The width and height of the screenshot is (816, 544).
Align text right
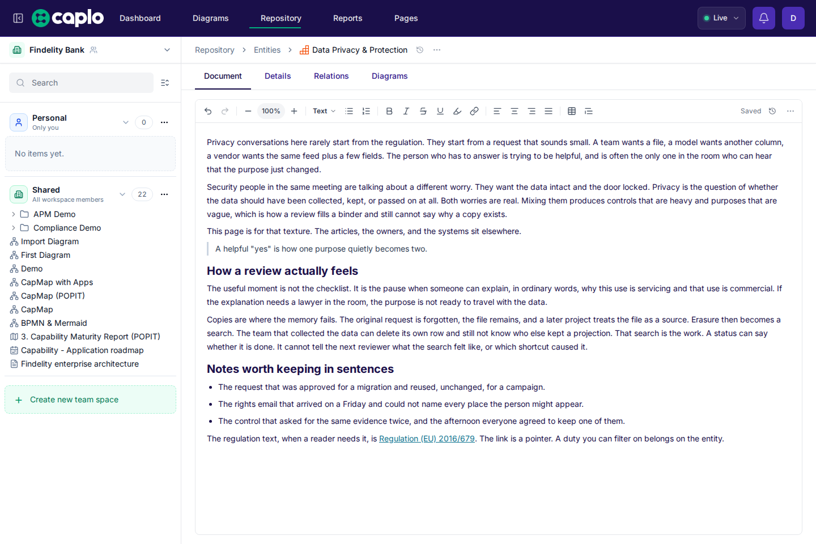532,111
